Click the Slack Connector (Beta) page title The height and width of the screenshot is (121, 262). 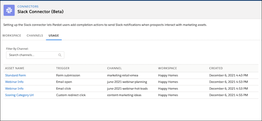point(40,12)
